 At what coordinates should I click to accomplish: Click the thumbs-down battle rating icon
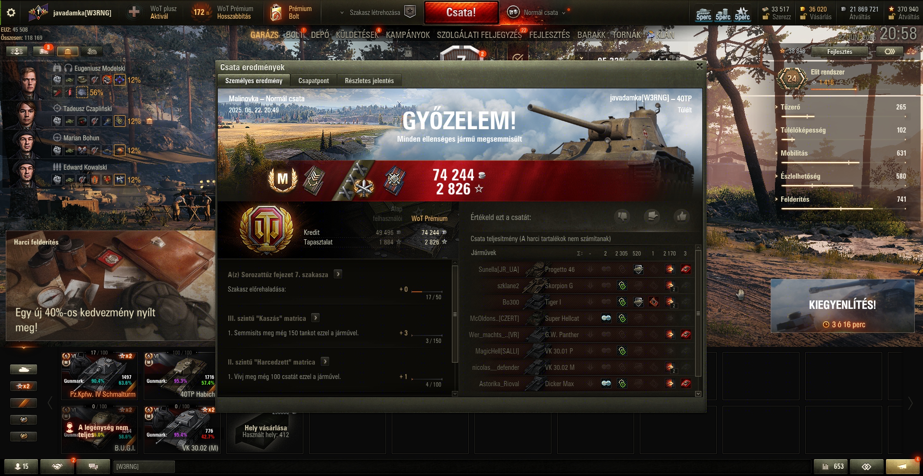623,217
